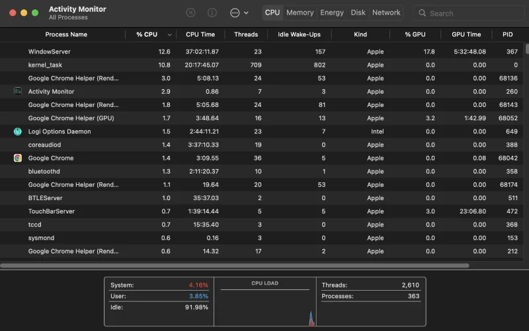The width and height of the screenshot is (529, 331).
Task: Click the Activity Monitor app icon in list
Action: point(18,91)
